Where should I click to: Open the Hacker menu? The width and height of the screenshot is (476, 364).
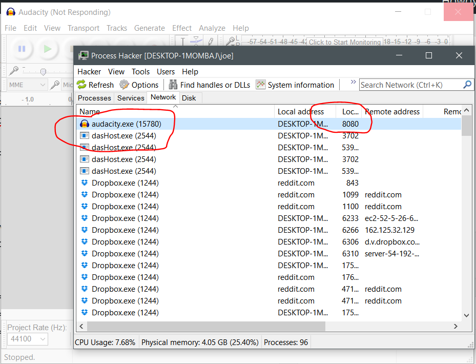(x=89, y=72)
